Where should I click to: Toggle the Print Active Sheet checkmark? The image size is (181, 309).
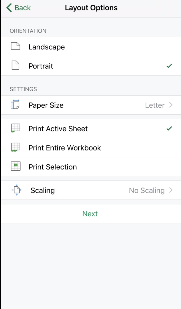[x=169, y=128]
